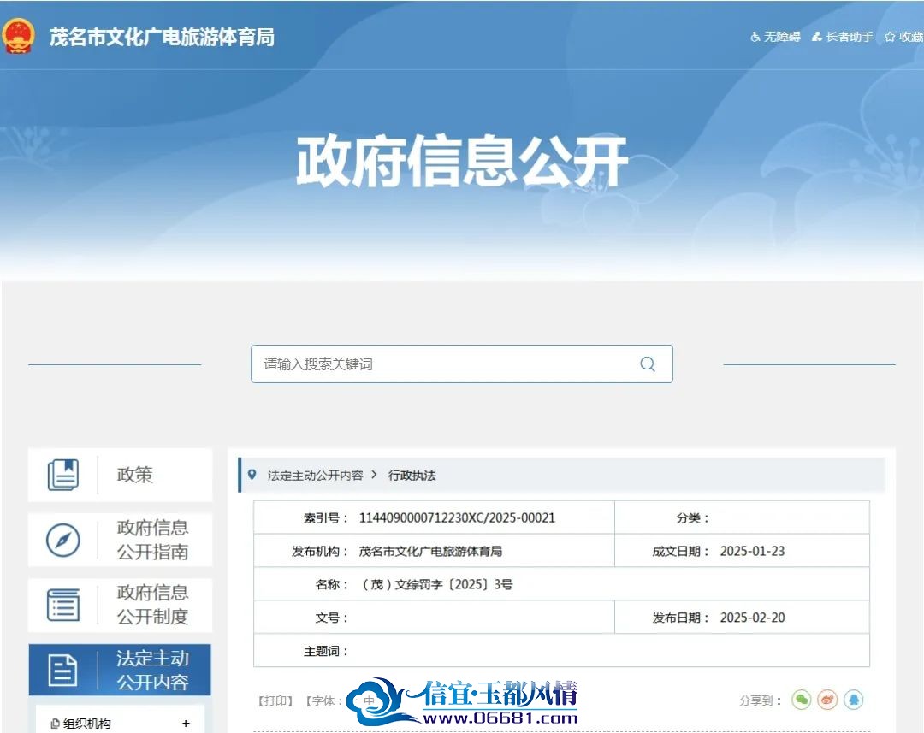Share the page to WeChat
Viewport: 924px width, 733px height.
[802, 700]
